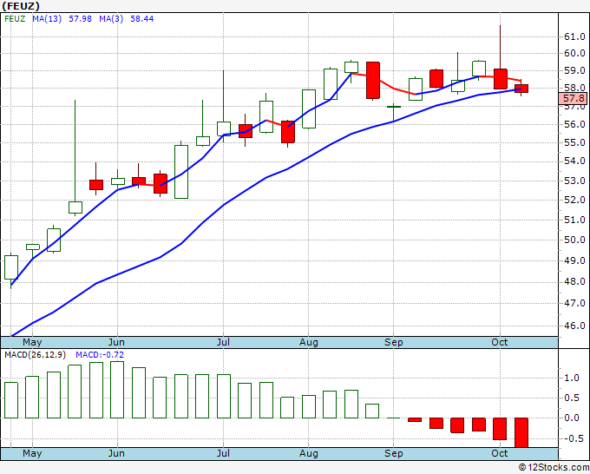The image size is (590, 474).
Task: Click the 48.0 price axis label
Action: tap(574, 281)
